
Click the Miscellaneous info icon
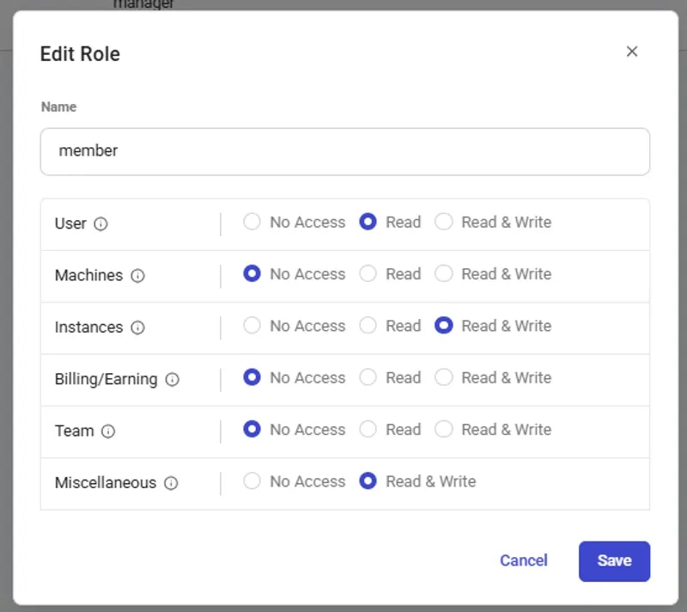pyautogui.click(x=171, y=483)
